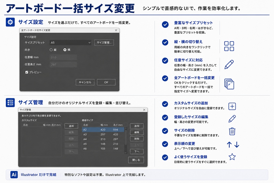Click the pencil icon beside 登録したサイズの編集
Viewport: 274px width, 183px height.
coord(232,119)
